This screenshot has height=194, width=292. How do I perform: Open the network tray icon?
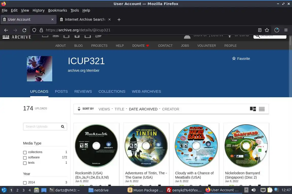(x=263, y=190)
